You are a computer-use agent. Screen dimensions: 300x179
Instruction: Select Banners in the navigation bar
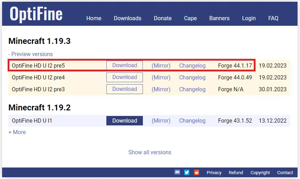click(x=219, y=18)
